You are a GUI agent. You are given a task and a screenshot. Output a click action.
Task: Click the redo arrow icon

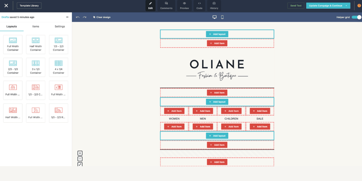(x=84, y=17)
